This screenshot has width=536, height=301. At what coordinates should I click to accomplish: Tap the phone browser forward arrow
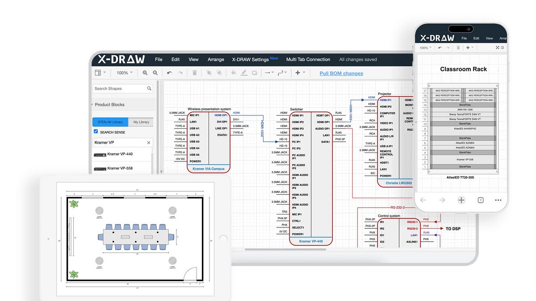[x=442, y=200]
